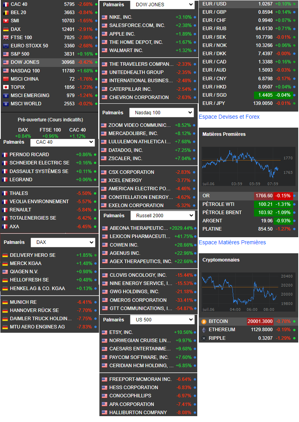Click the Cryptomonnaies section title
The width and height of the screenshot is (299, 422).
(x=221, y=260)
